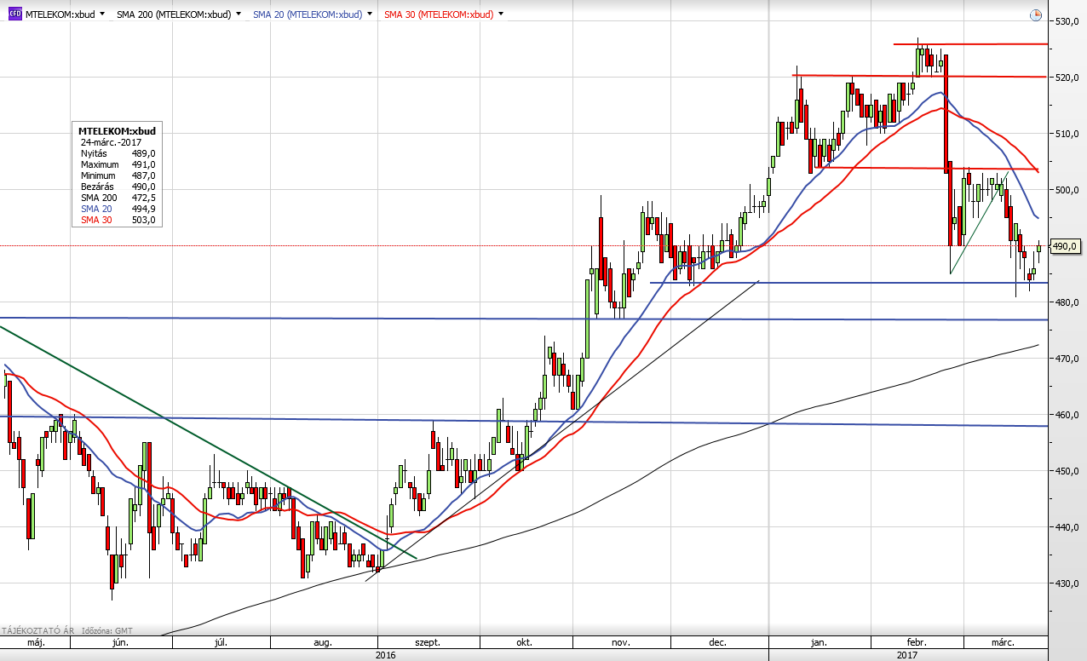The image size is (1087, 661).
Task: Click the SMA 200 472,5 row
Action: [x=118, y=198]
